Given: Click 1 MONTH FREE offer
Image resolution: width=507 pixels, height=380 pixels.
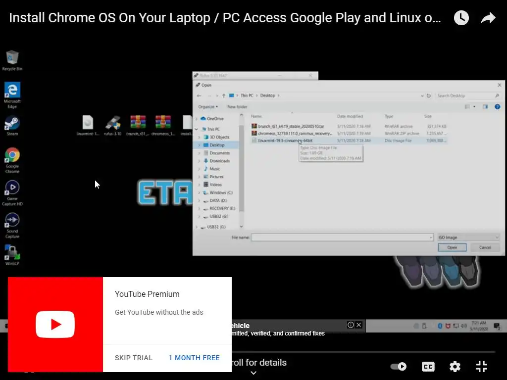Looking at the screenshot, I should pos(194,358).
